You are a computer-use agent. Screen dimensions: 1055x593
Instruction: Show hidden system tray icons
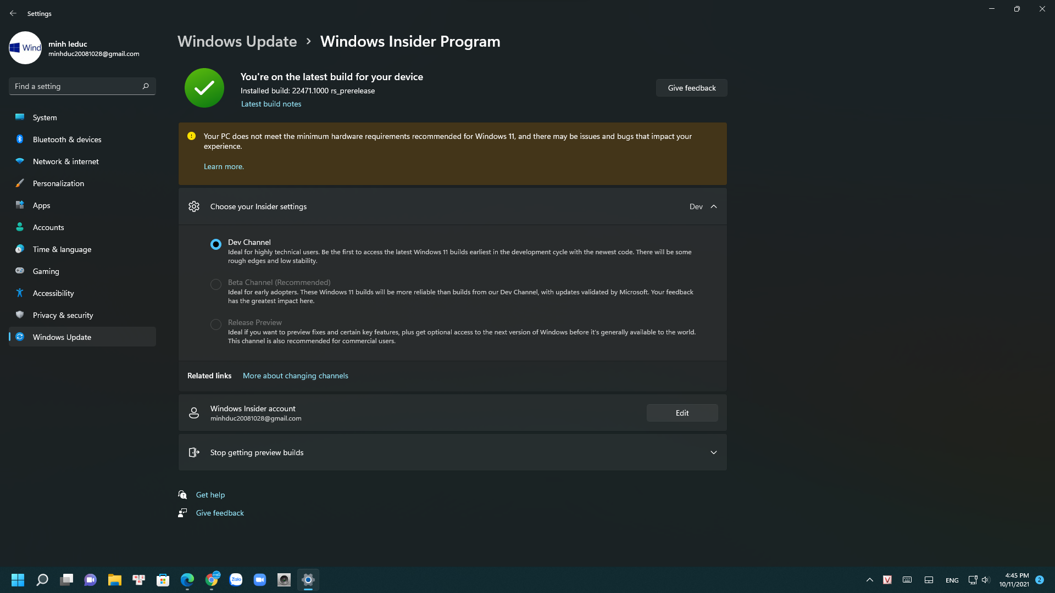870,580
